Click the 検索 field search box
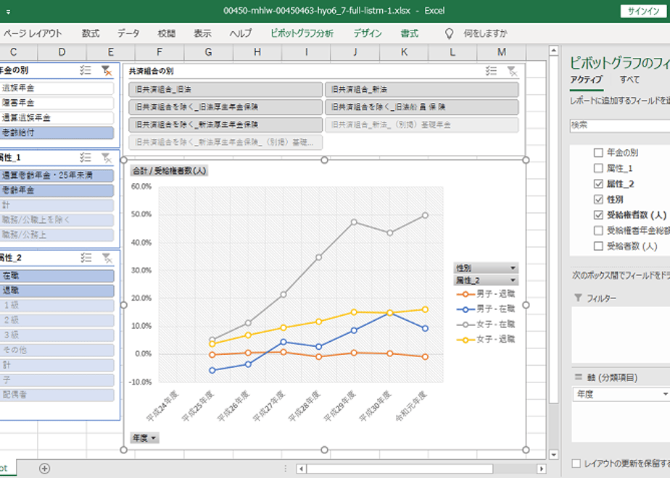The width and height of the screenshot is (670, 478). pos(619,125)
